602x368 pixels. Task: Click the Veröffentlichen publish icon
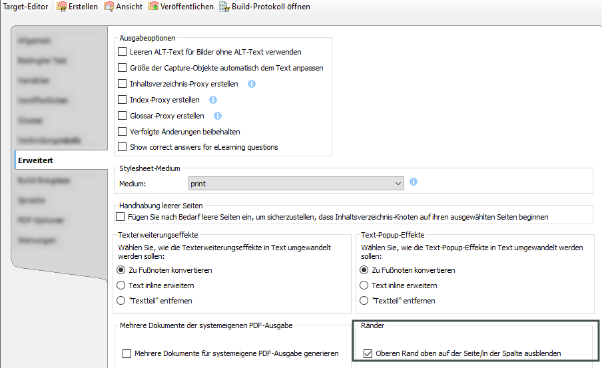[154, 7]
